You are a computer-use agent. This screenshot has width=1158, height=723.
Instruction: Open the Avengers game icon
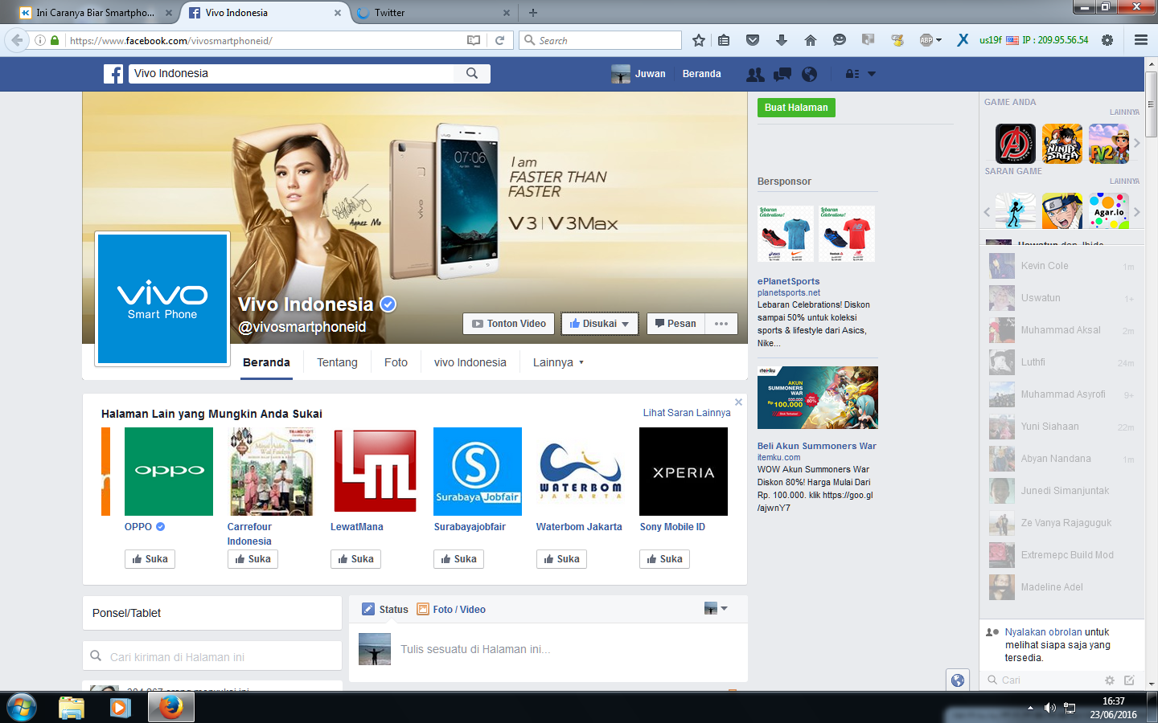click(x=1016, y=144)
